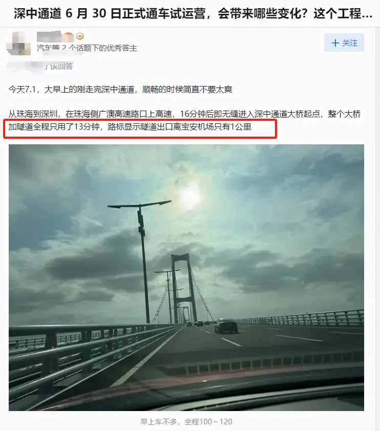Click the paragraph starting 今天7.1
The image size is (380, 431).
[120, 90]
